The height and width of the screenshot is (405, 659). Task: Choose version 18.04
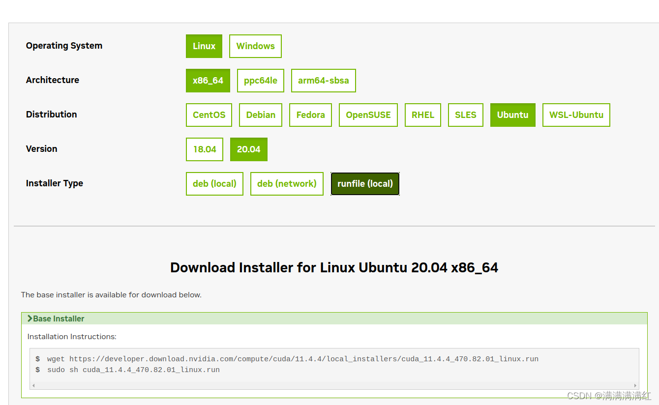click(x=205, y=149)
